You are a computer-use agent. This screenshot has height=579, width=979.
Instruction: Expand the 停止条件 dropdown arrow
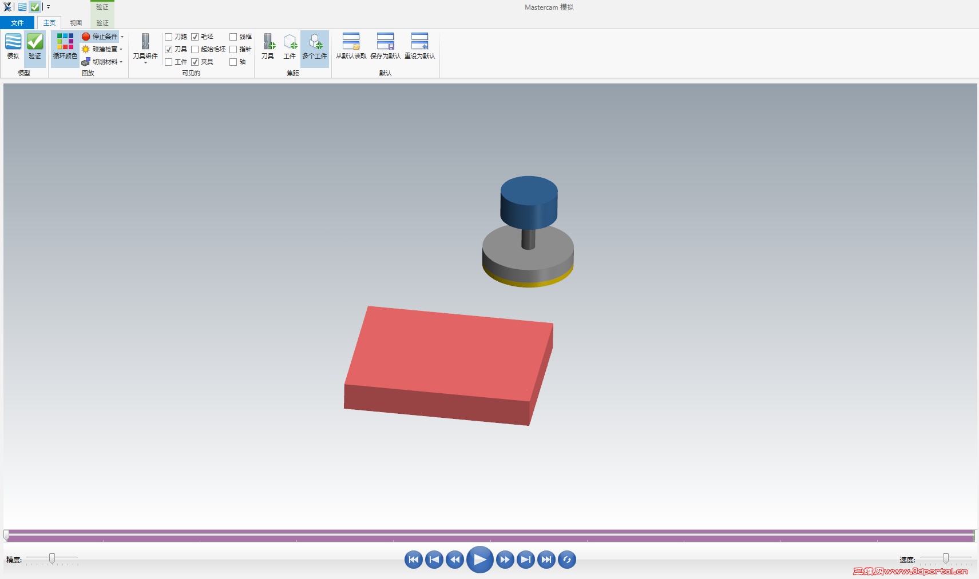coord(122,37)
